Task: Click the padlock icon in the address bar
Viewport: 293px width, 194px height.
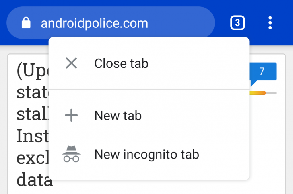Action: (x=26, y=23)
